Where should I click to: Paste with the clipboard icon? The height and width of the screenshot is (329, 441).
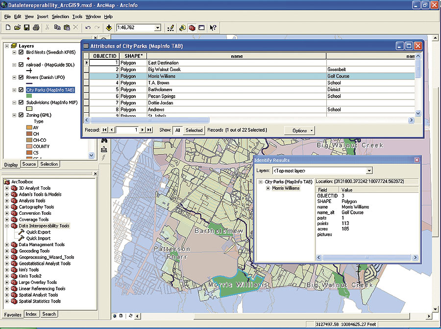pyautogui.click(x=67, y=27)
